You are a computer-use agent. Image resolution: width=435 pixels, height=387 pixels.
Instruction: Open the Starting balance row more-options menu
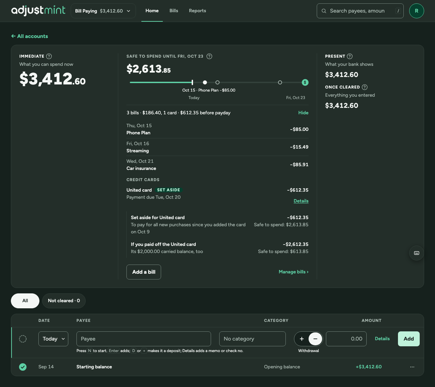[x=412, y=367]
